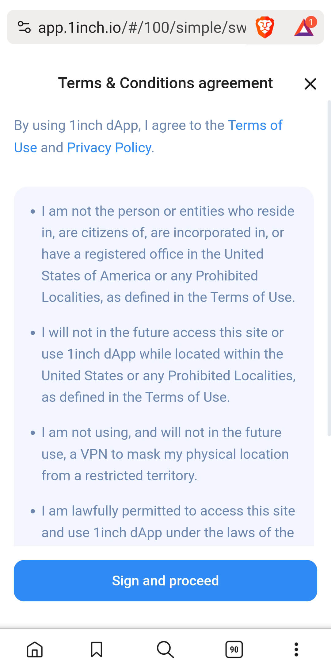Image resolution: width=331 pixels, height=670 pixels.
Task: Tap the clause about using a VPN
Action: pos(165,454)
